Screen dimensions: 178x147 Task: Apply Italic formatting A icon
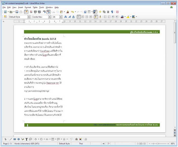69,17
